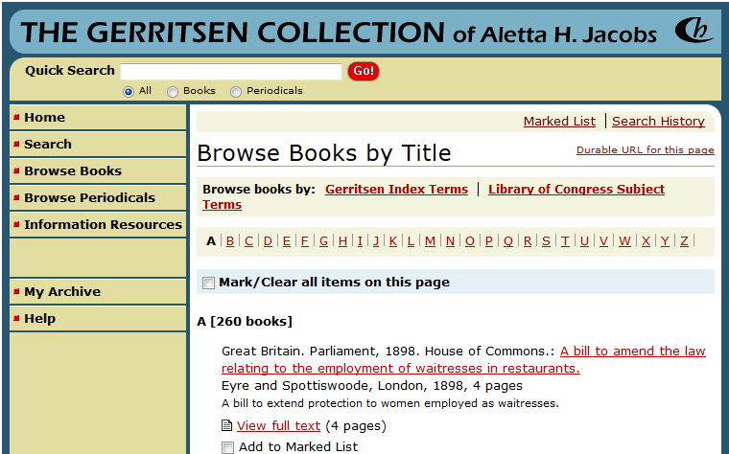Jump to letter W titles
The image size is (729, 454).
click(x=624, y=241)
